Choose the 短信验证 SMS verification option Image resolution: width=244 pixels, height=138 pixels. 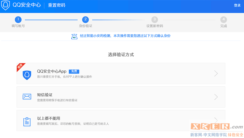(x=121, y=97)
